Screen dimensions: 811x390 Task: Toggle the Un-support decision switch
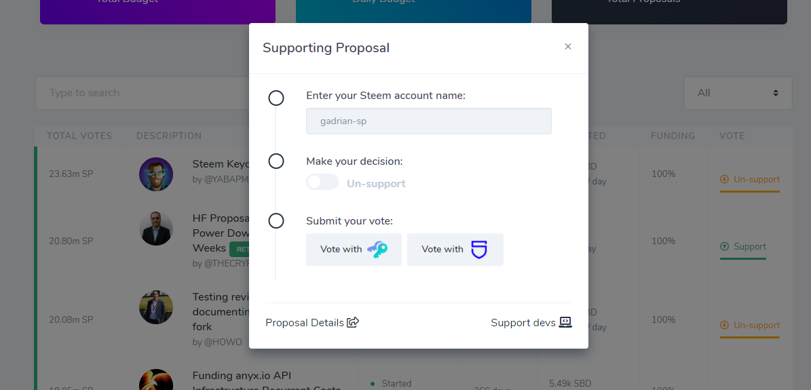tap(322, 182)
